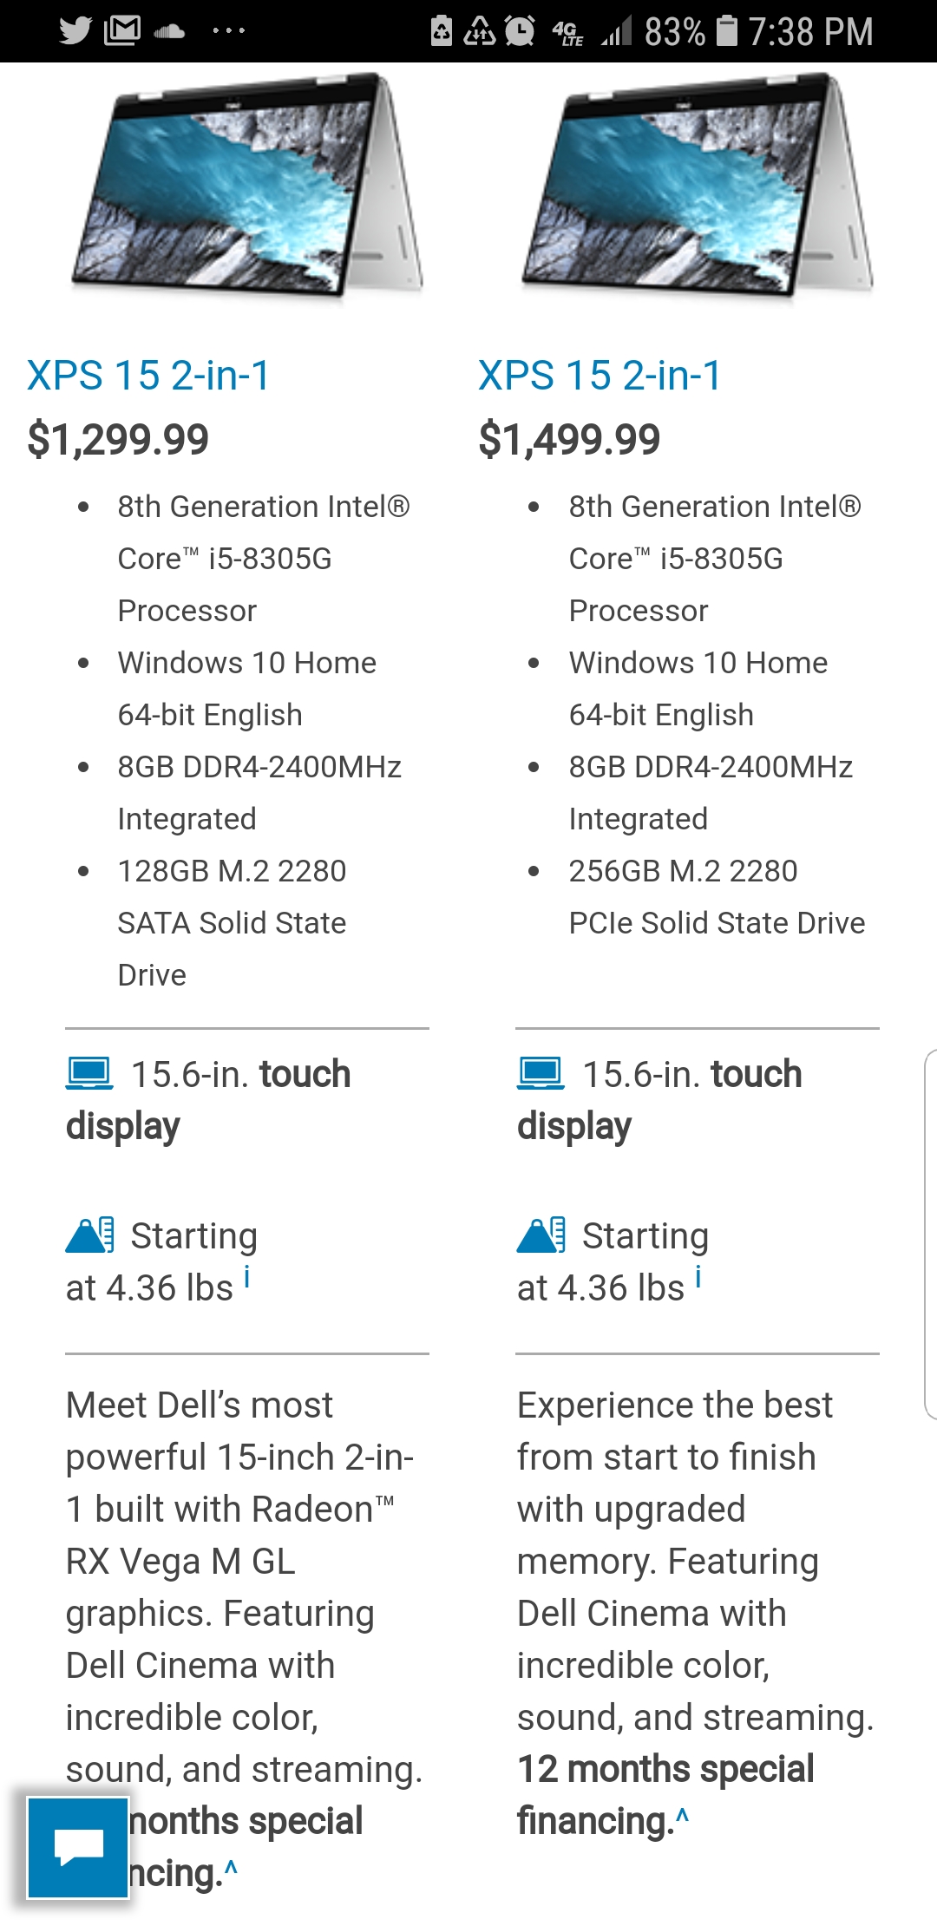
Task: Click the weight icon on the $1,499.99 laptop
Action: [538, 1235]
